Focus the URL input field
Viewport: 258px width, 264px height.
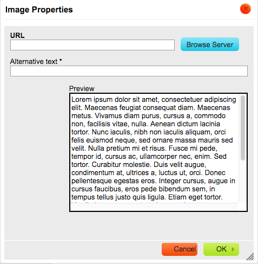92,45
